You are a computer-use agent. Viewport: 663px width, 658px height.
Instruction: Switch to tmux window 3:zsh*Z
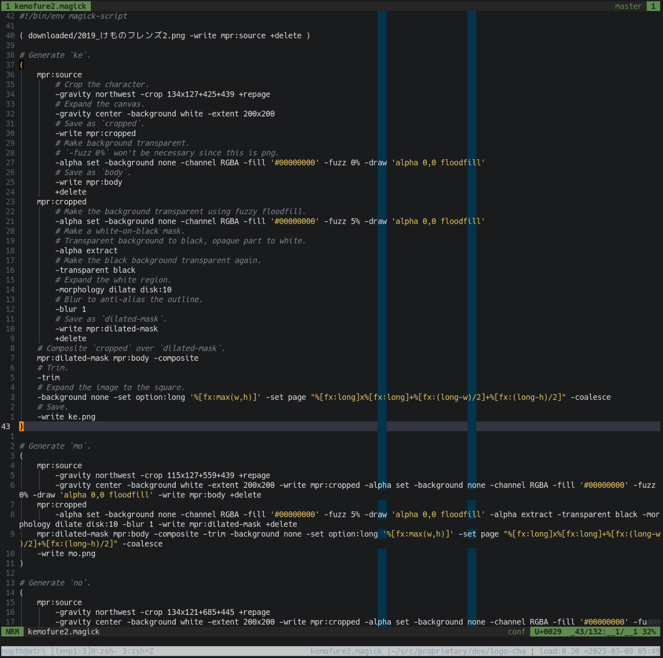[x=138, y=651]
